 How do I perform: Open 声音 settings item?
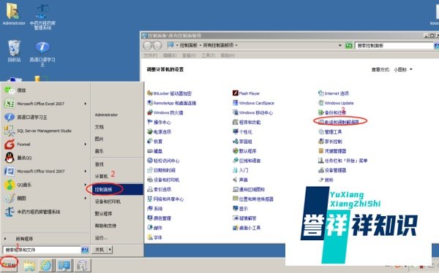pos(240,180)
